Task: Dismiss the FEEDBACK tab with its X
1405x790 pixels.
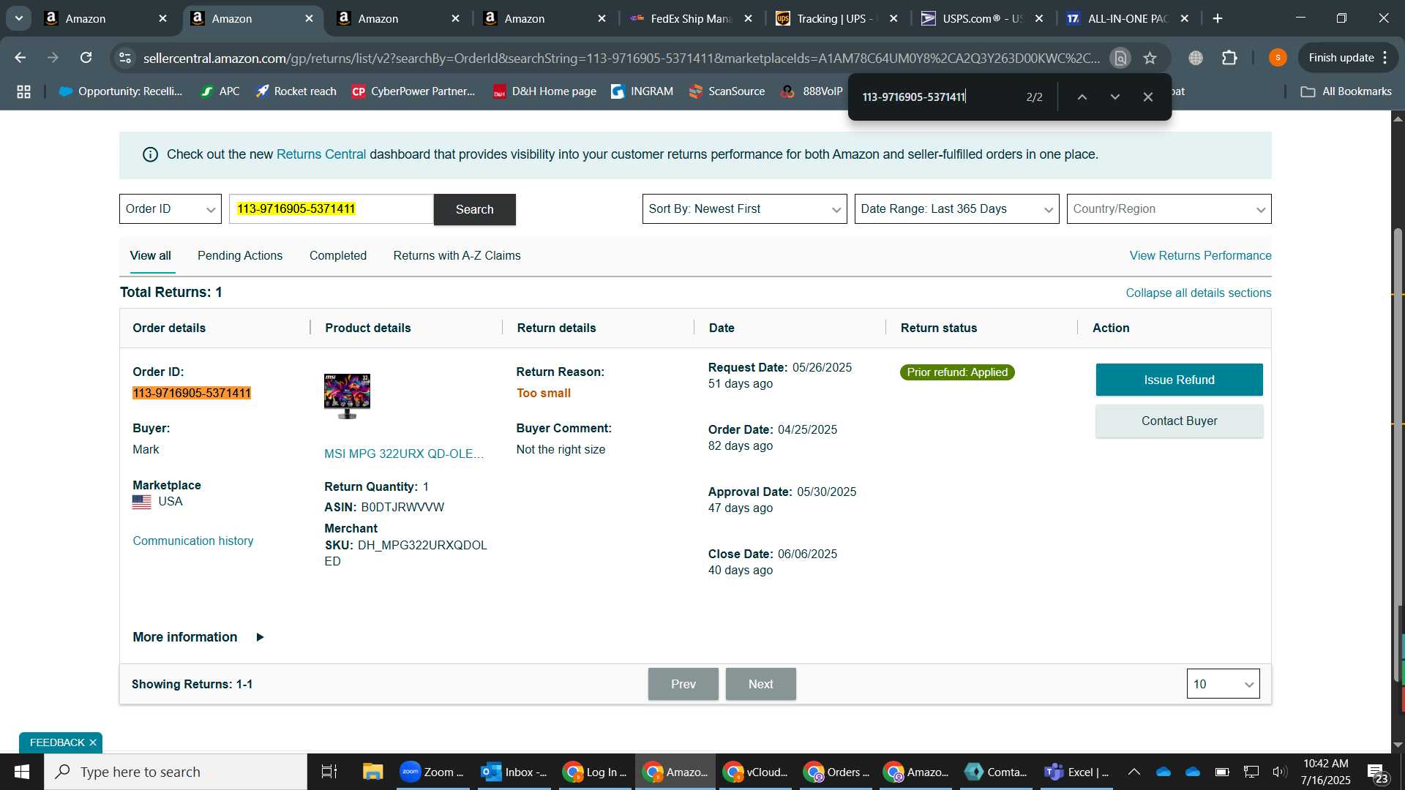Action: point(93,743)
